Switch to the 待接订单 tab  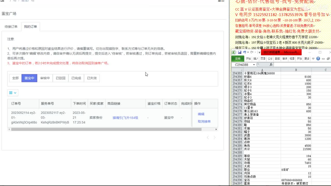tap(11, 26)
